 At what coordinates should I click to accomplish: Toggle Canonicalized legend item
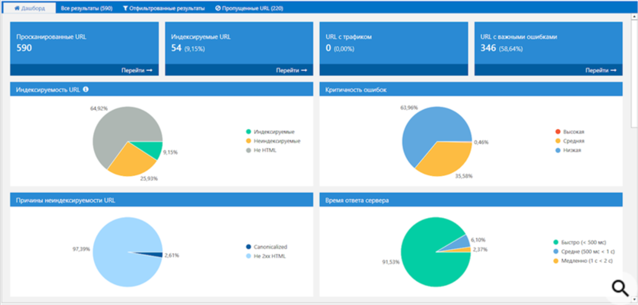point(266,247)
